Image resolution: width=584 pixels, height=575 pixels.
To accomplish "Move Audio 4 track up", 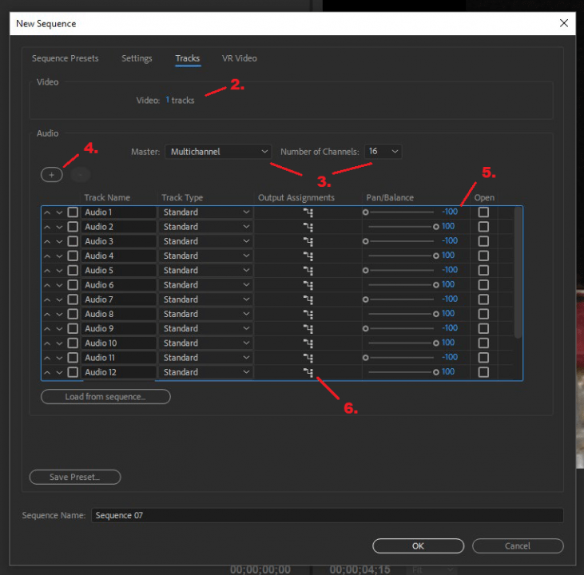I will pyautogui.click(x=47, y=256).
